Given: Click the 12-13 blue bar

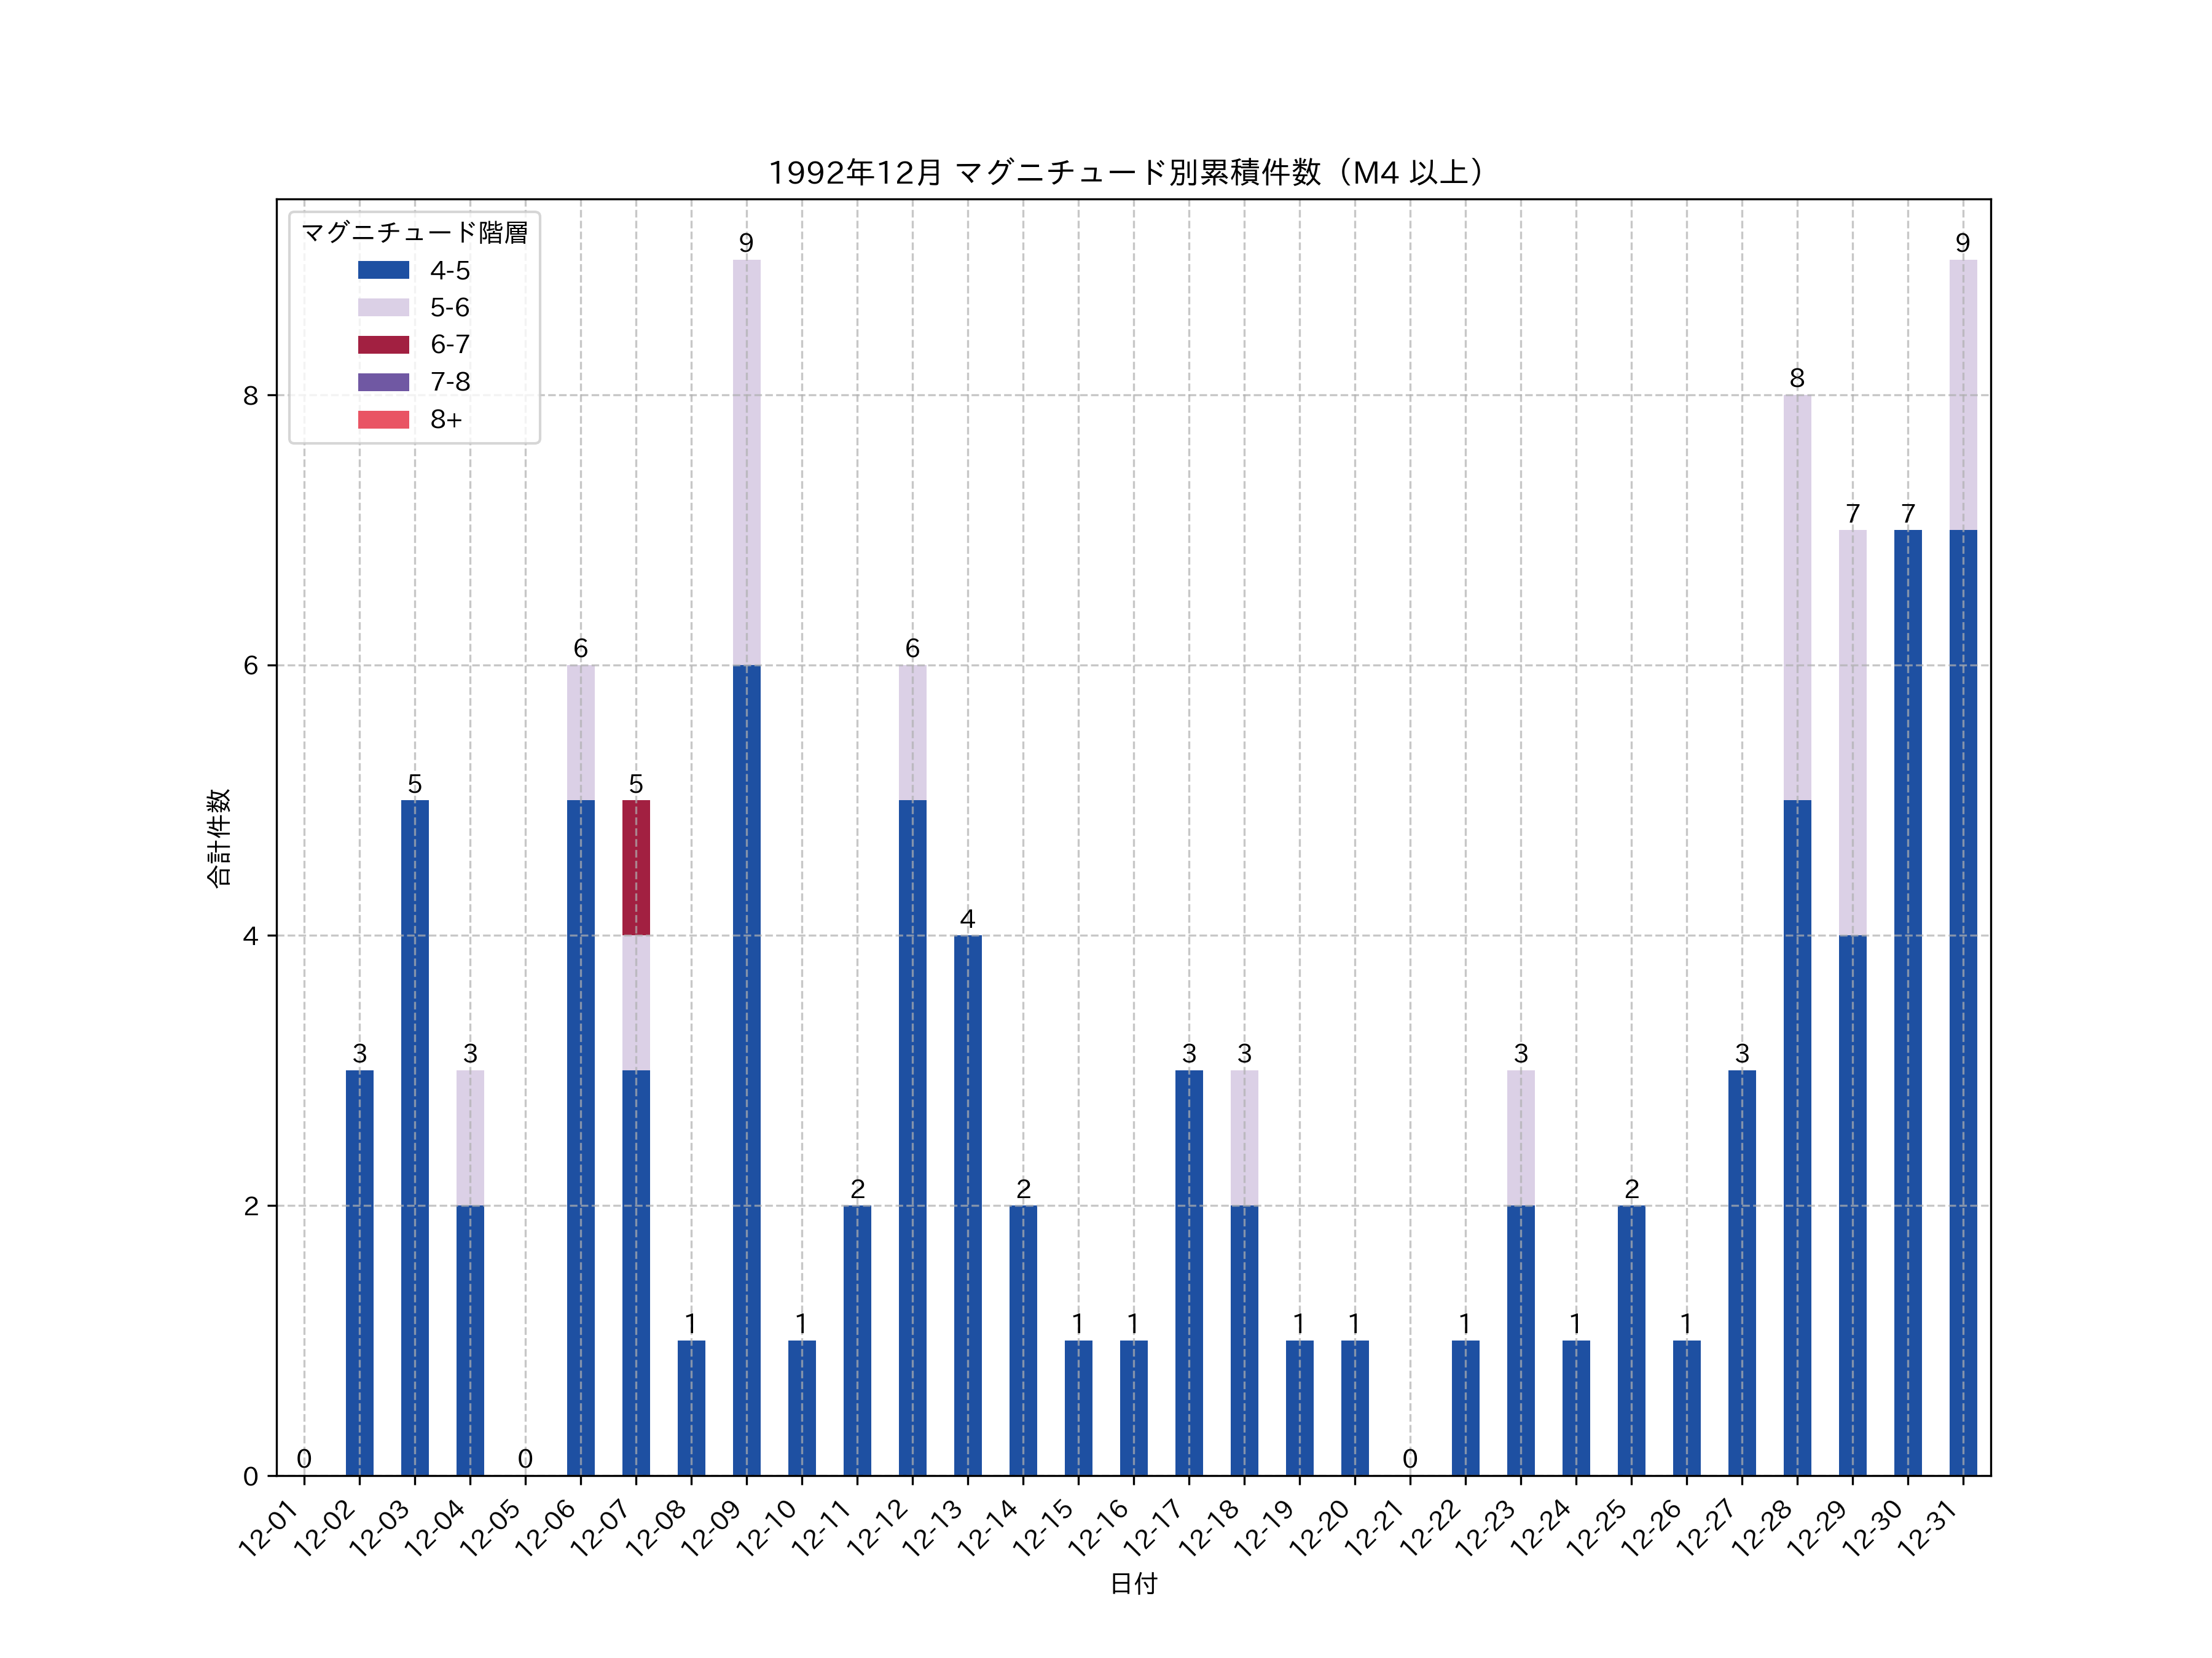Looking at the screenshot, I should [967, 1205].
